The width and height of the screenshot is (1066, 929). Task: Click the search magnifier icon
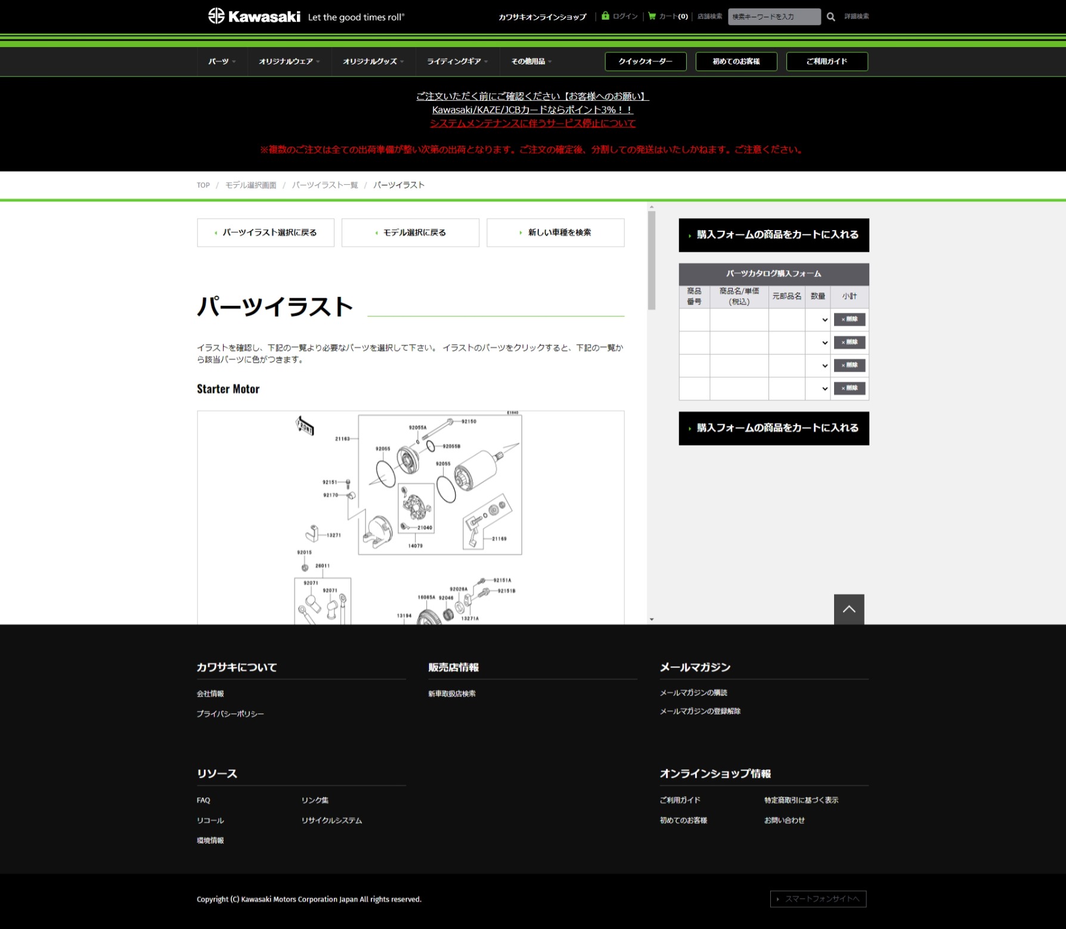point(831,17)
